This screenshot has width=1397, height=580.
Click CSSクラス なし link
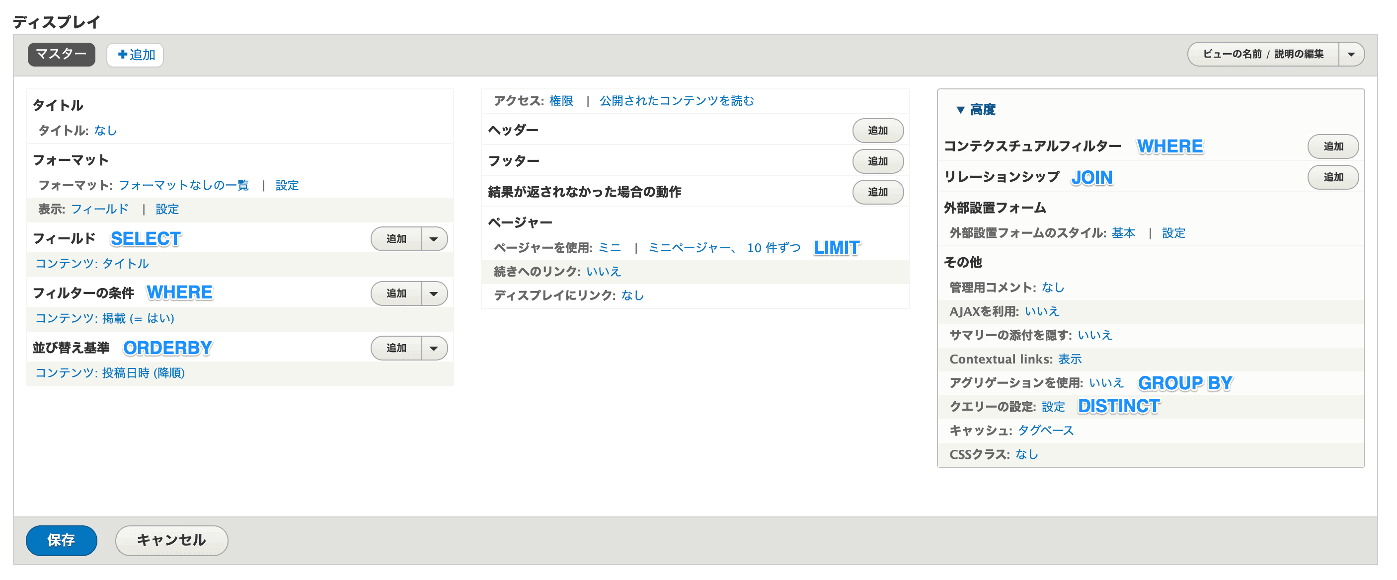[1026, 455]
